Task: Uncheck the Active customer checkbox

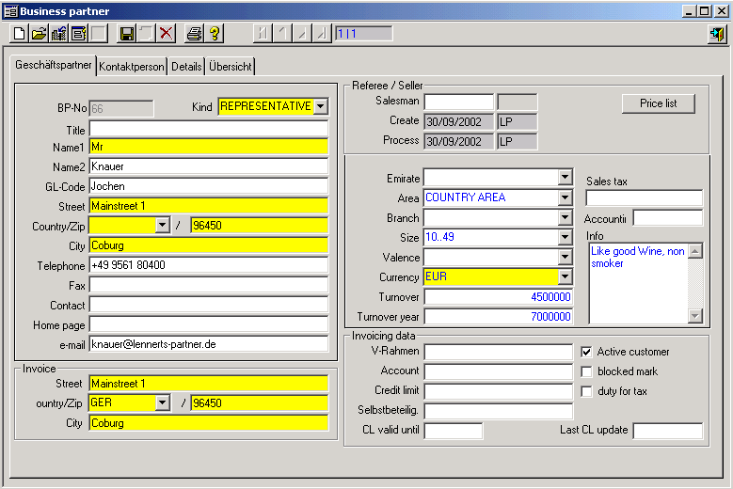Action: [x=587, y=352]
